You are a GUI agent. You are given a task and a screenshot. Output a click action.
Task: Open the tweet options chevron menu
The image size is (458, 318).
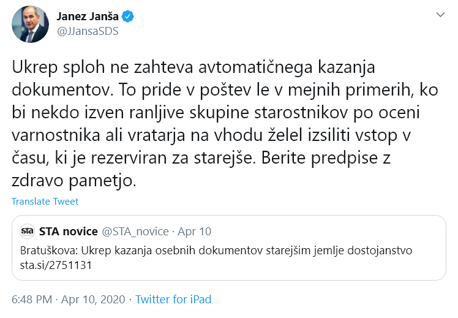point(440,14)
